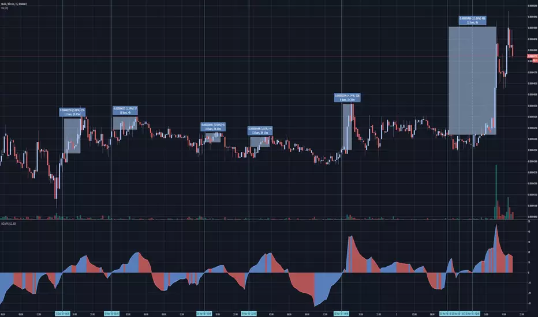Click the highlighted 31 Oct time label on the time axis

pyautogui.click(x=62, y=314)
